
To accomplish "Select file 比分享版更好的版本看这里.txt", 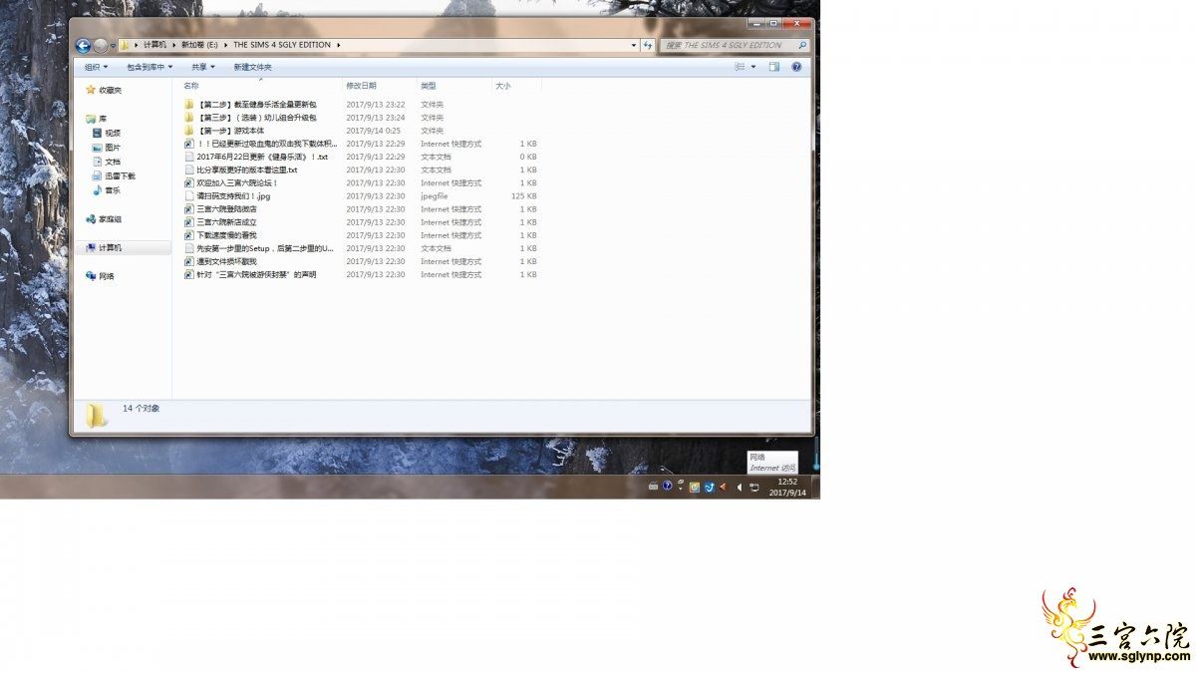I will click(x=246, y=170).
